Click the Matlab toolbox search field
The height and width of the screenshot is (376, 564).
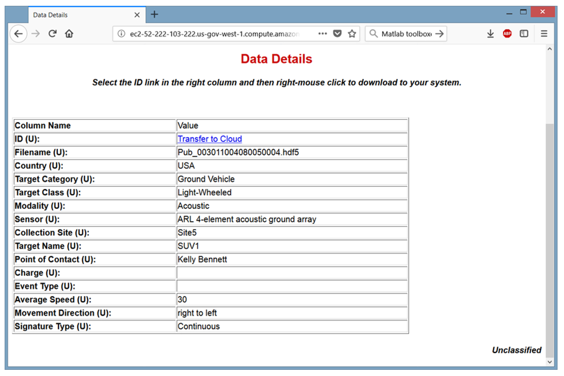click(x=407, y=34)
